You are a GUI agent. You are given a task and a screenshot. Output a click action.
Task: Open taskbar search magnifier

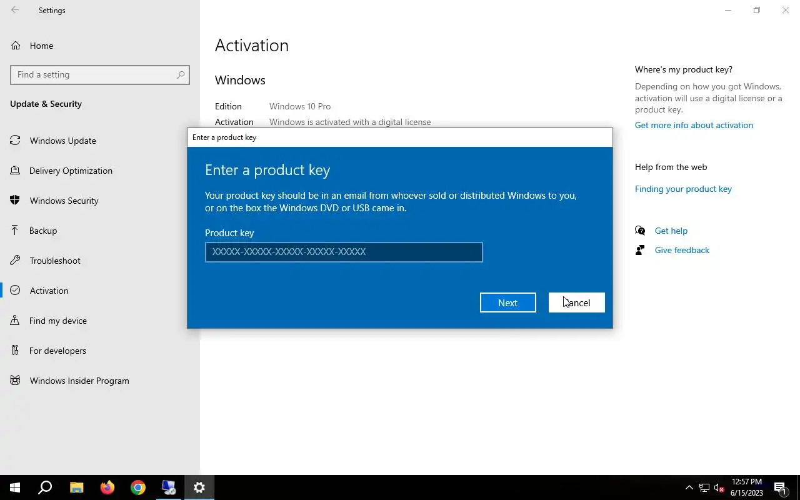click(45, 487)
